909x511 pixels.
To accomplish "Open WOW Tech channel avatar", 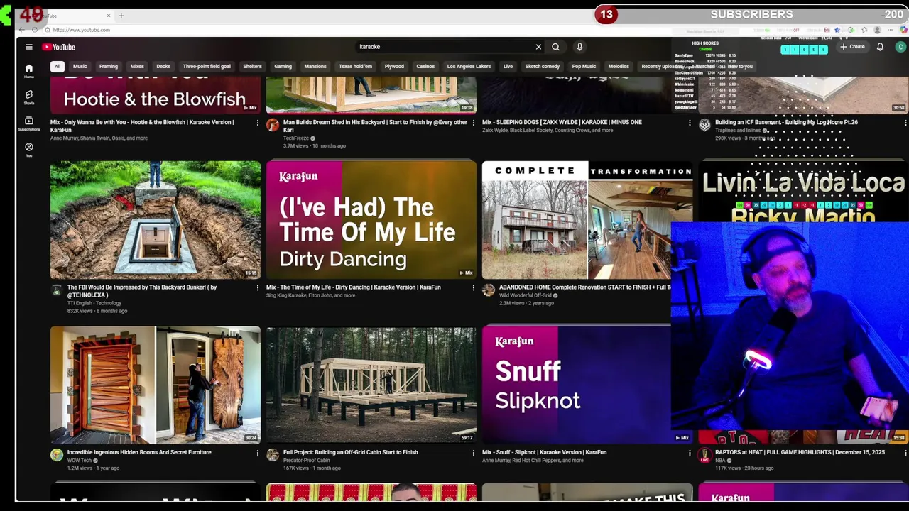I will pyautogui.click(x=57, y=455).
